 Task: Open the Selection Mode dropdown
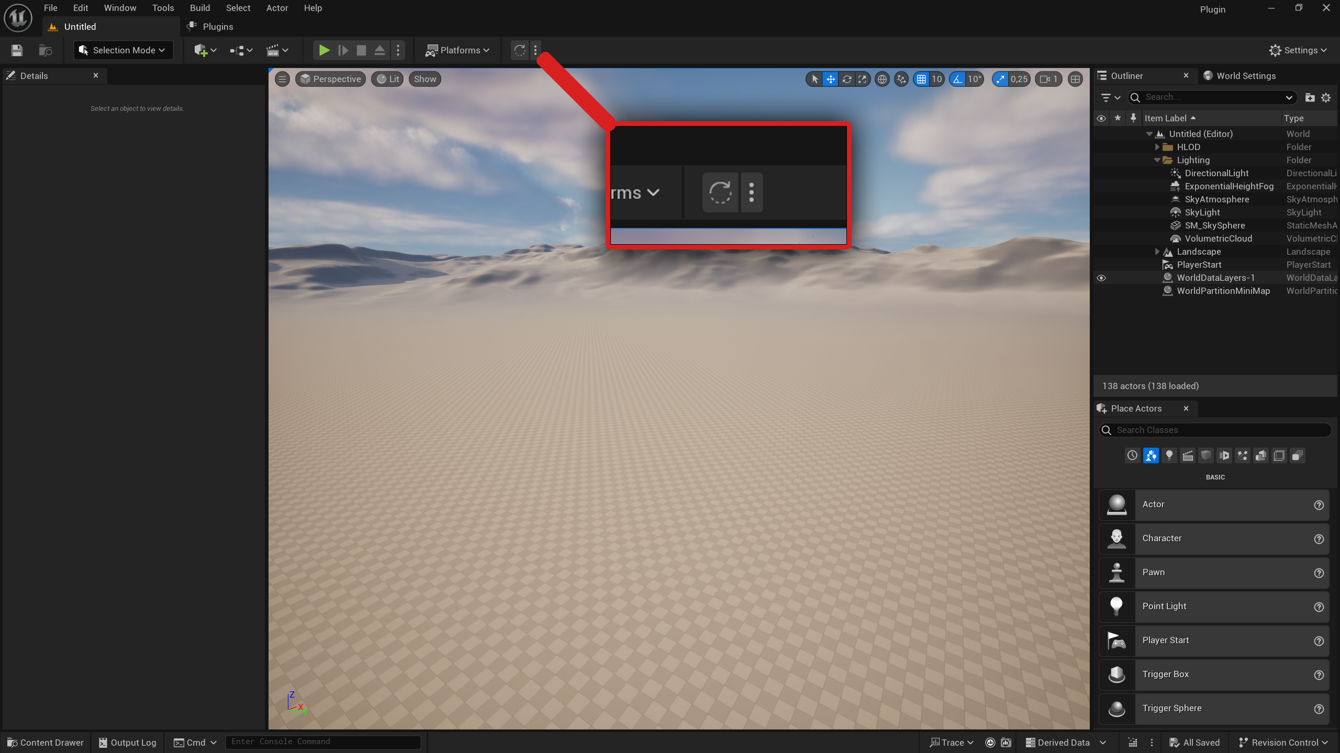click(122, 50)
